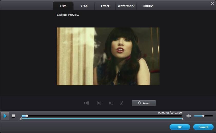This screenshot has width=216, height=133.
Task: Click the scissors cut icon
Action: pyautogui.click(x=122, y=103)
